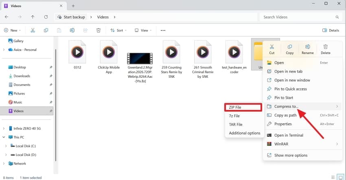Open Desktop in navigation pane
This screenshot has height=180, width=346.
[x=17, y=67]
